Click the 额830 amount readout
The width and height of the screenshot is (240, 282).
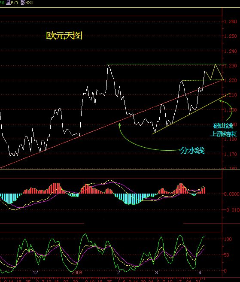(27, 3)
